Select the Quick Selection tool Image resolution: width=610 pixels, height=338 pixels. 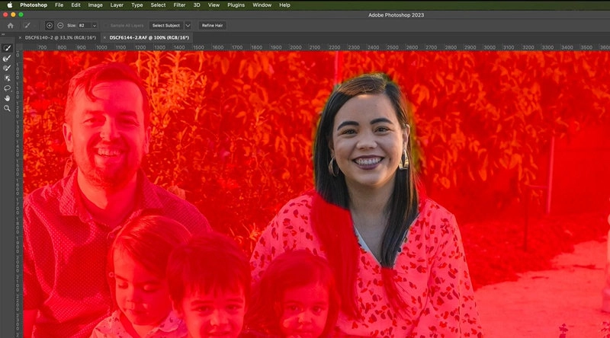tap(8, 48)
